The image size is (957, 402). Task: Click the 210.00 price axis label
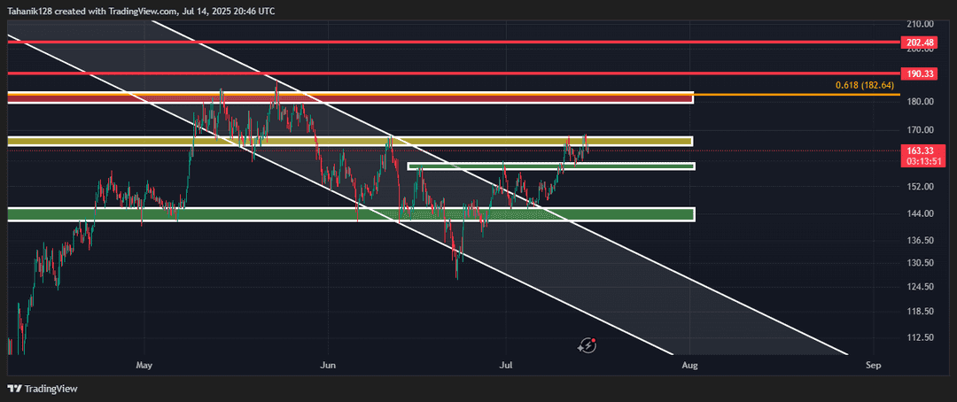coord(921,25)
